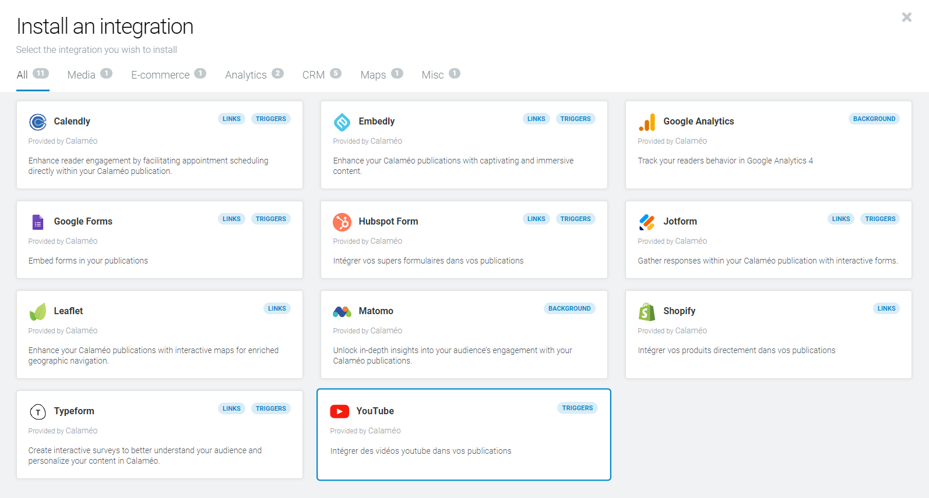
Task: Click the Hubspot Form TRIGGERS badge
Action: [x=576, y=219]
